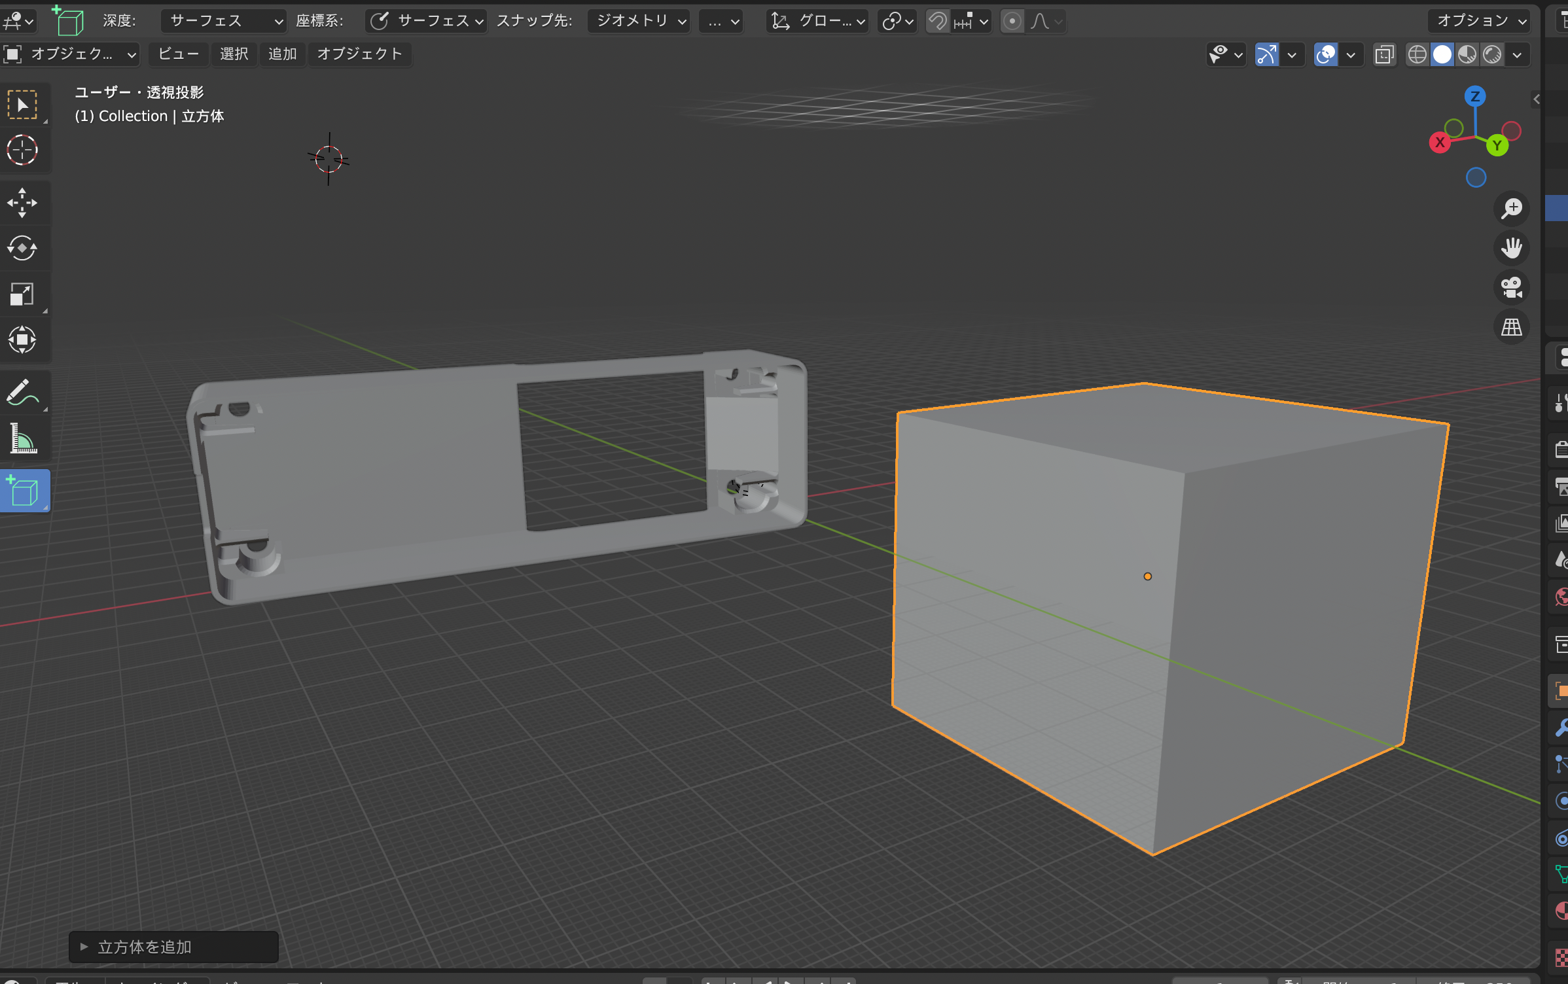
Task: Select the Annotate pencil tool
Action: [x=22, y=393]
